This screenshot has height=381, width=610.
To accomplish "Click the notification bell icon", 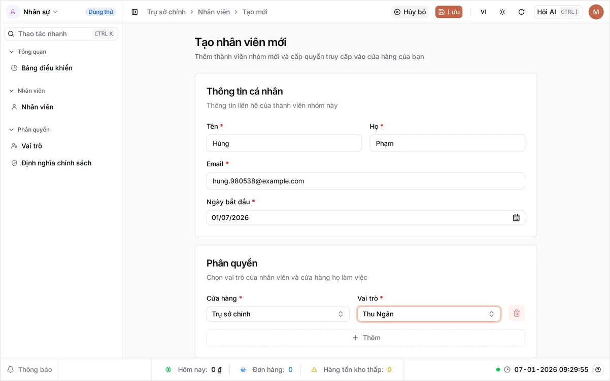I will [x=10, y=369].
